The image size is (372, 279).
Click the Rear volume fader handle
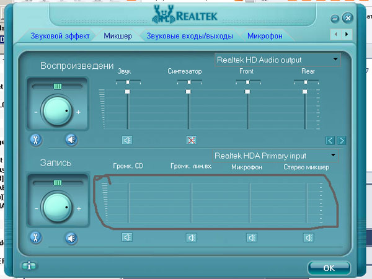pos(305,92)
